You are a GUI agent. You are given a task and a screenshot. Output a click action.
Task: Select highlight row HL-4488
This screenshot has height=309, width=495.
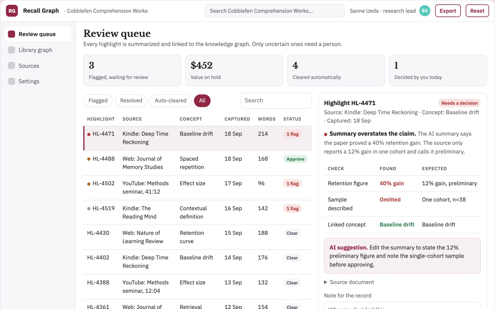tap(197, 163)
